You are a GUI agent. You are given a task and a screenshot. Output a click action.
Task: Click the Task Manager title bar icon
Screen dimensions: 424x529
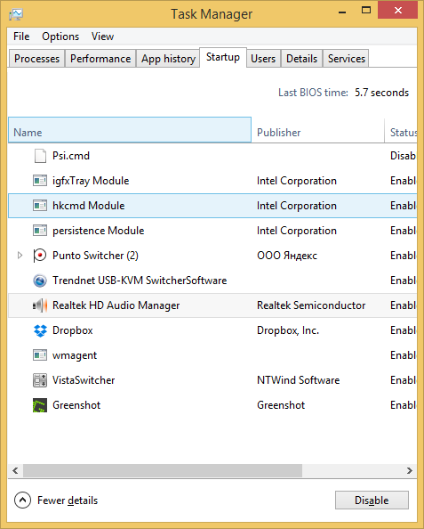[x=16, y=14]
